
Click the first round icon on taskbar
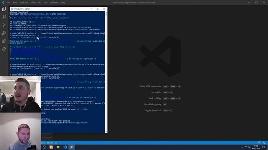[44, 147]
